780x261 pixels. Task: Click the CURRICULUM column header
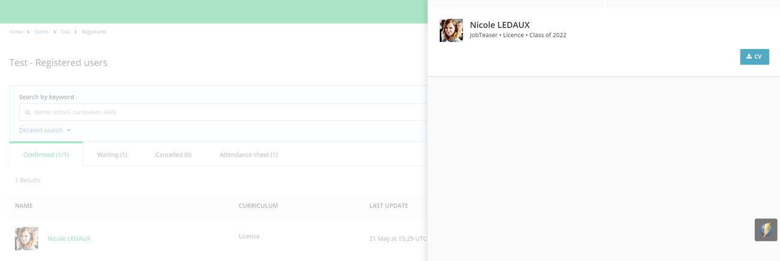point(258,205)
